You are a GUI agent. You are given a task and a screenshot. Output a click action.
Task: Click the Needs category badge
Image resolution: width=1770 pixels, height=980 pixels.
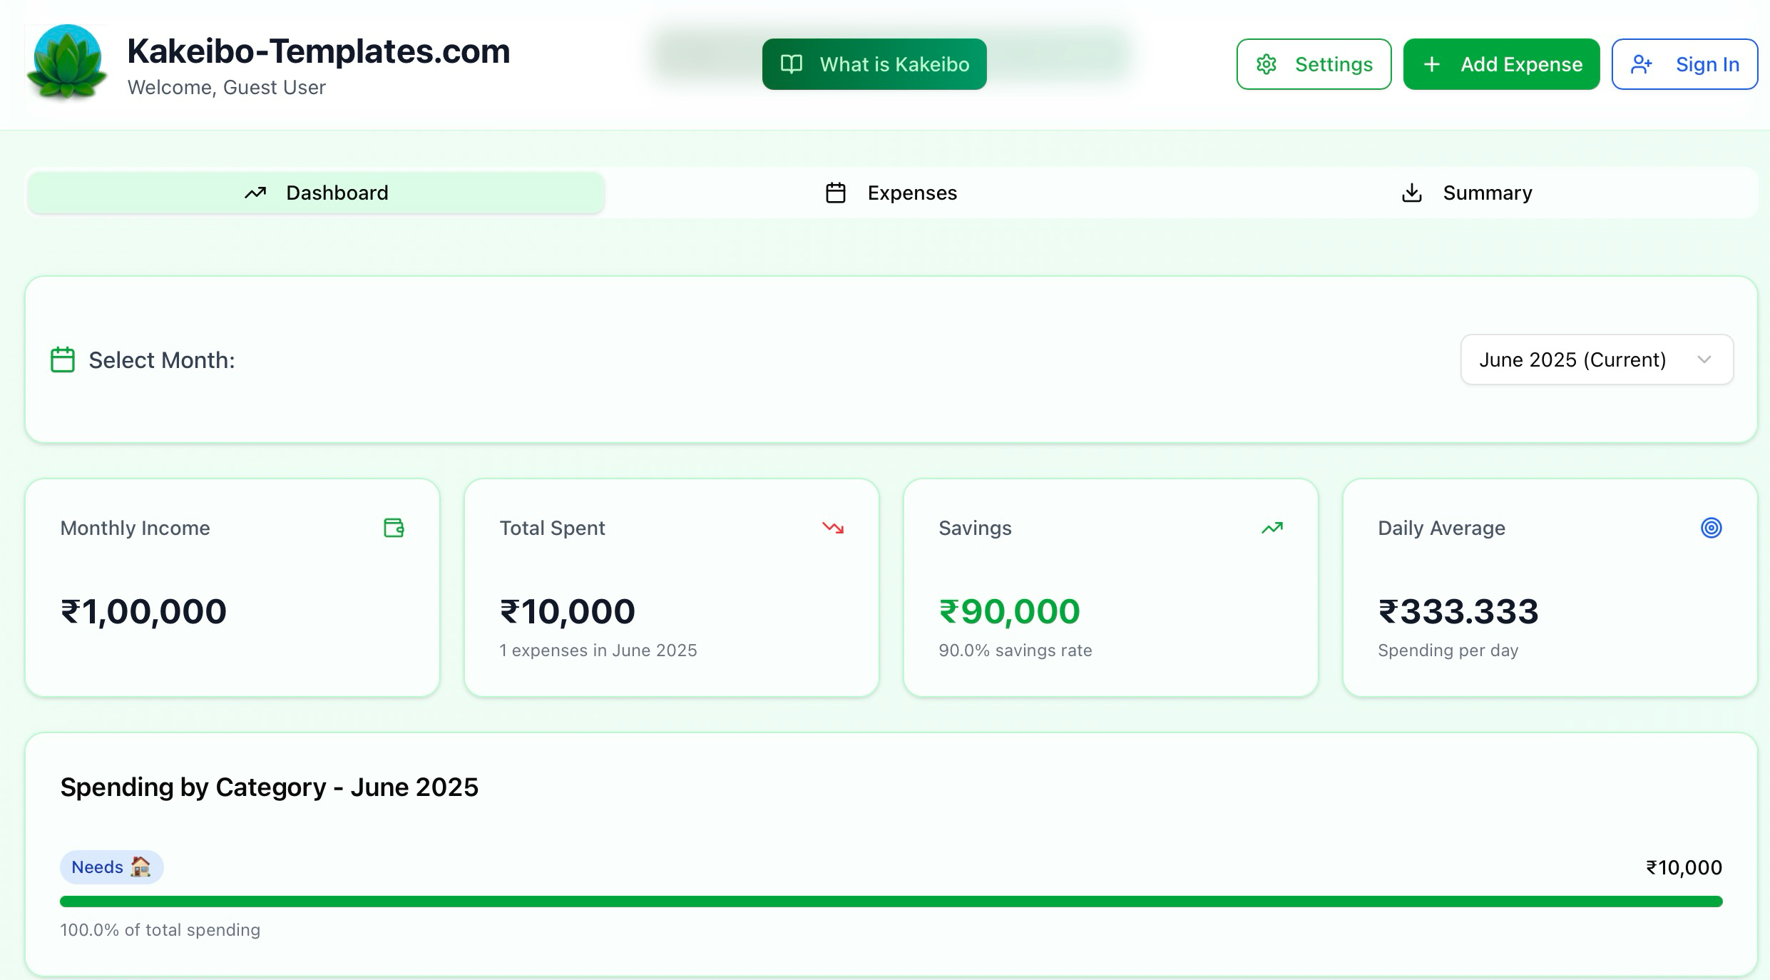click(111, 867)
